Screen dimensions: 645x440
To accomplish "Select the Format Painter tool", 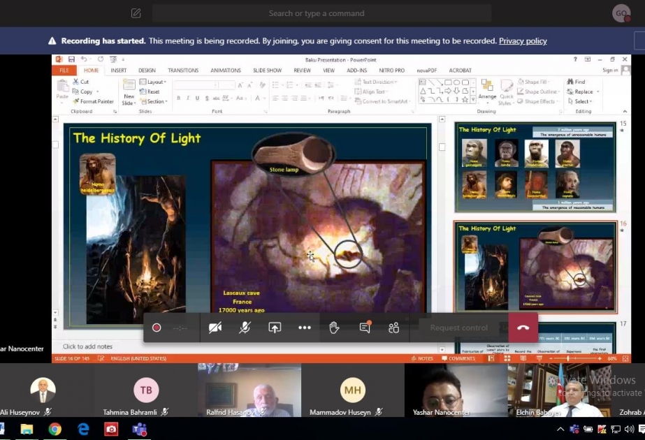I will [93, 101].
